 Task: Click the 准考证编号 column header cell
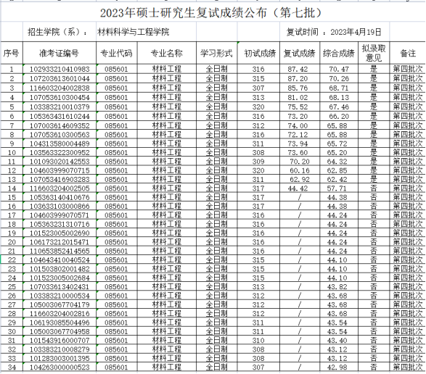[x=60, y=53]
